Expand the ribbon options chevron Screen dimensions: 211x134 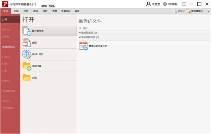click(x=208, y=11)
